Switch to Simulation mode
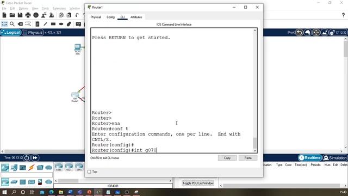 click(335, 158)
